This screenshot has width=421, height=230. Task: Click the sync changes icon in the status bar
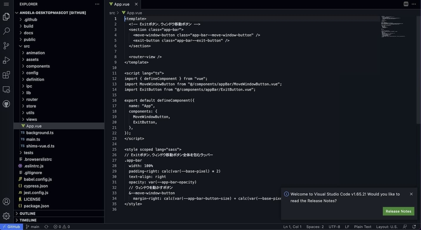pyautogui.click(x=46, y=226)
